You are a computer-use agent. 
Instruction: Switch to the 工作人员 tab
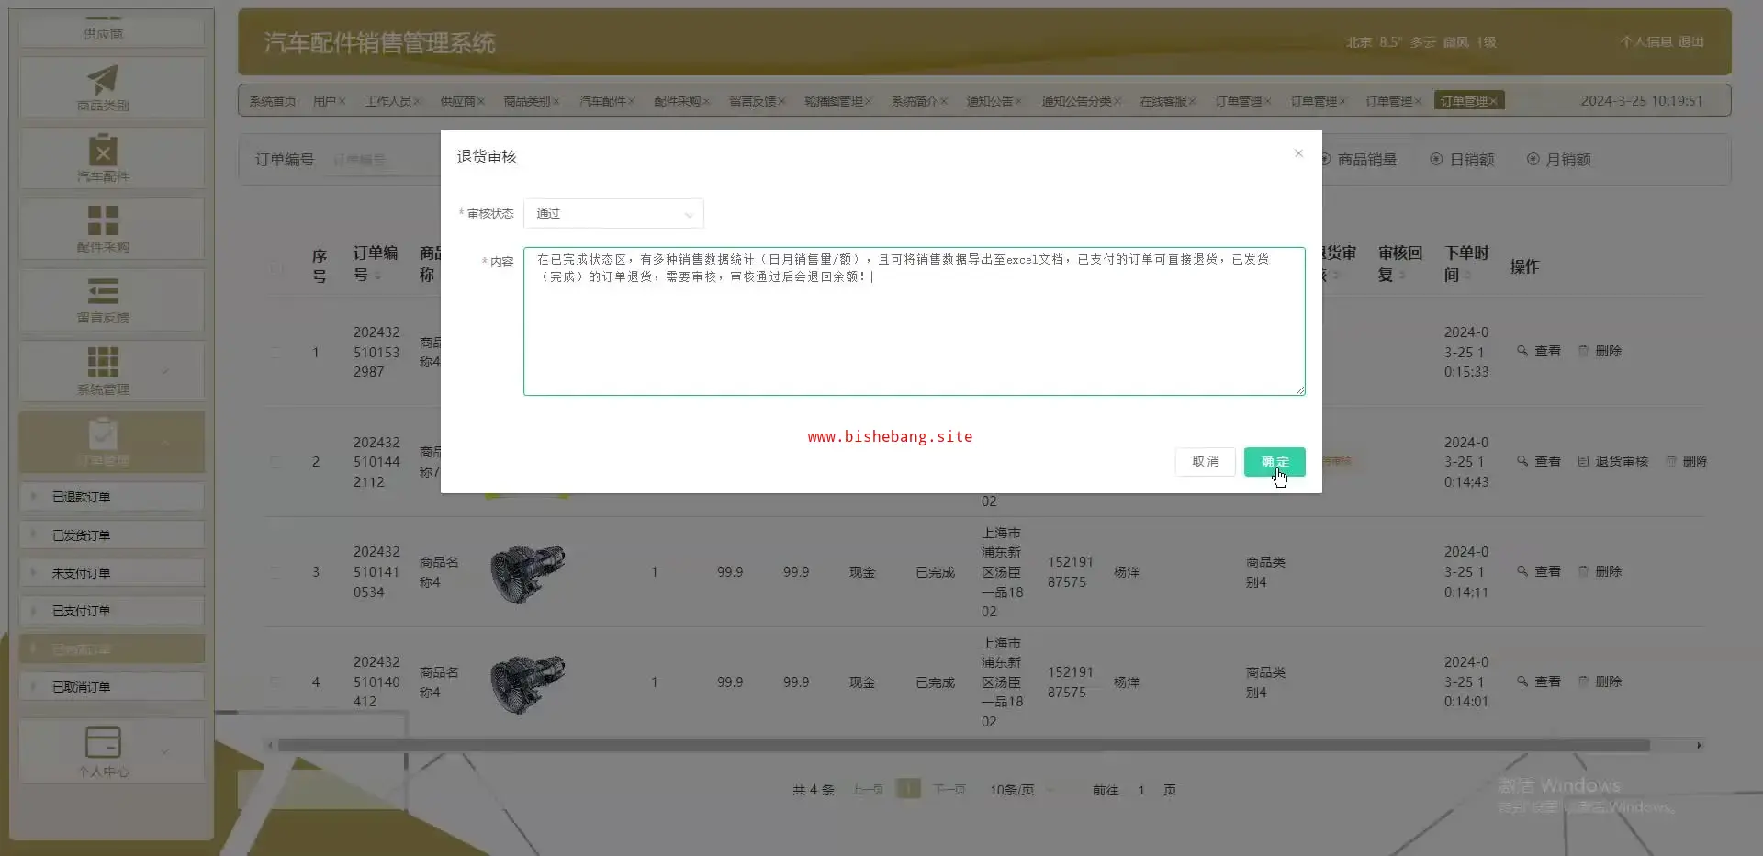pos(388,101)
